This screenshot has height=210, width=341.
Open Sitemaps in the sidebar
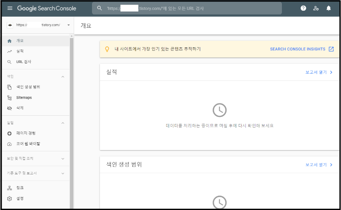tap(36, 97)
